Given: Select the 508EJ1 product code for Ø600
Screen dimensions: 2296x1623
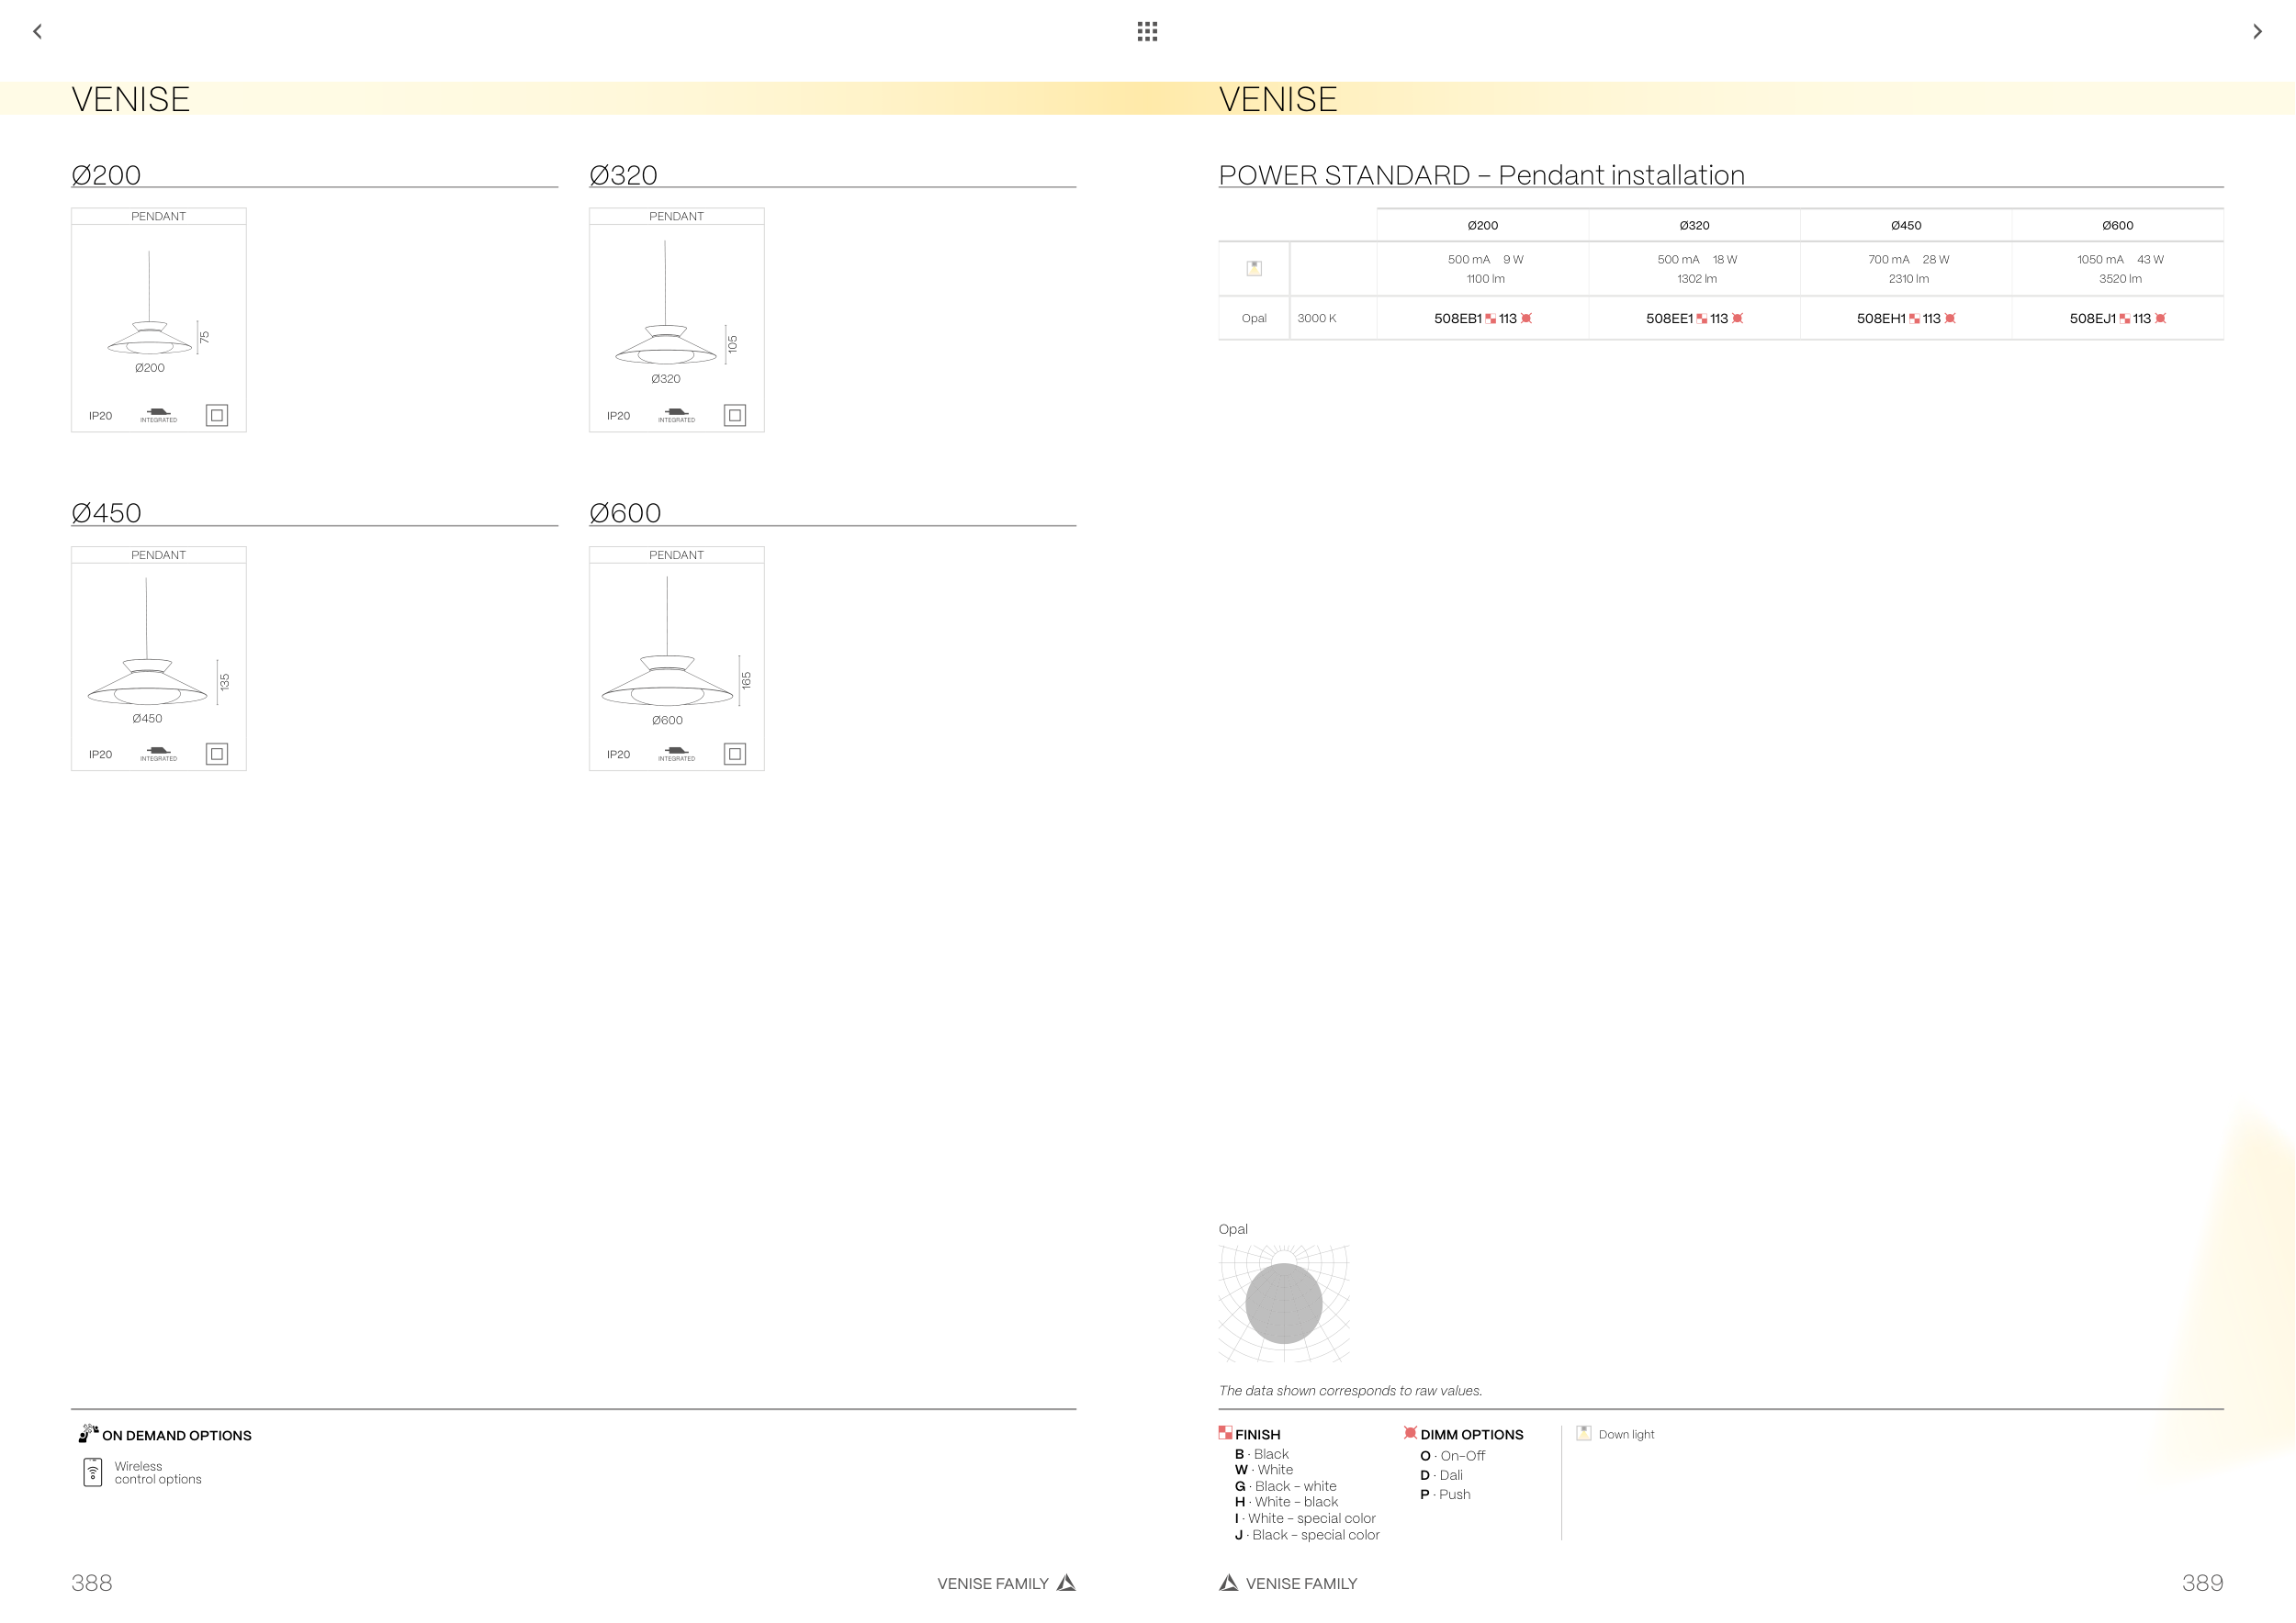Looking at the screenshot, I should click(x=2093, y=319).
